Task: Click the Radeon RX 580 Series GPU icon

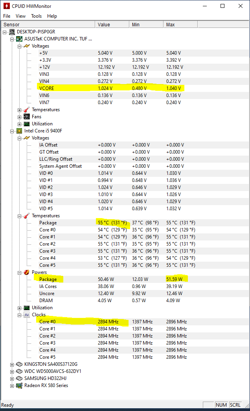Action: tap(19, 385)
